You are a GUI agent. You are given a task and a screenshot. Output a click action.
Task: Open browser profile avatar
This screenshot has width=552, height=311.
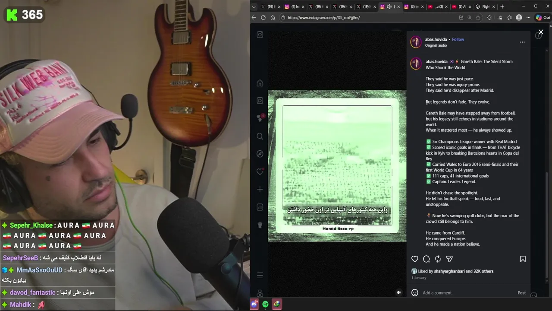pyautogui.click(x=519, y=18)
